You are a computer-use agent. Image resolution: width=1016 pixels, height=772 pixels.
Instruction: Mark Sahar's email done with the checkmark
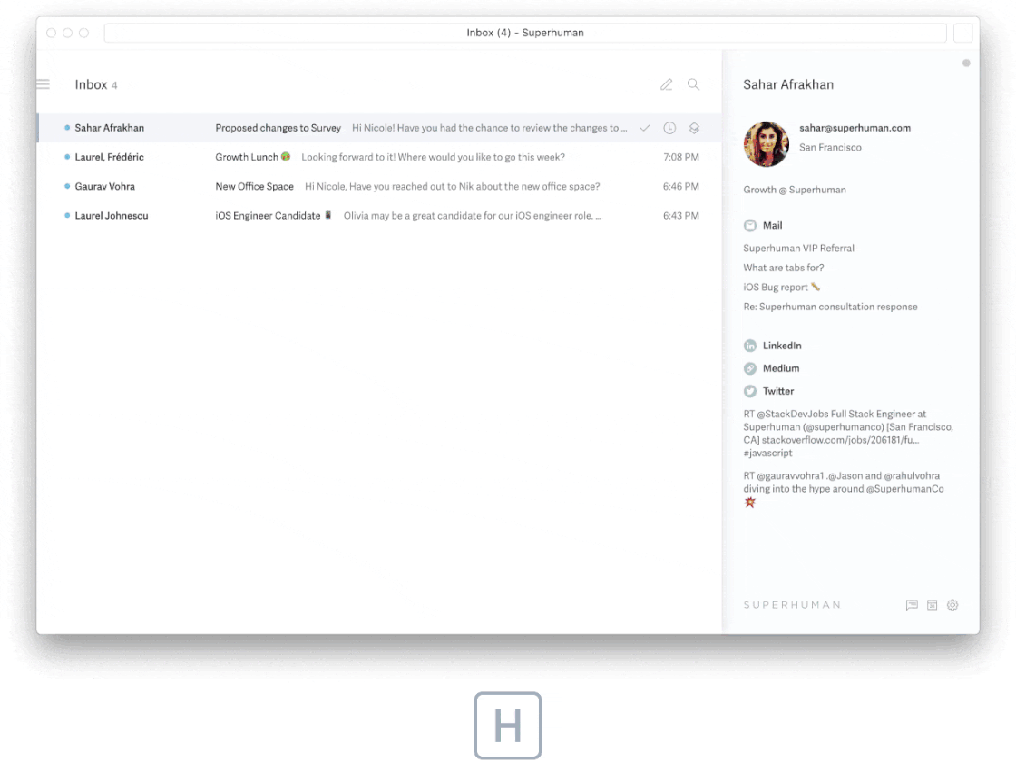click(645, 128)
